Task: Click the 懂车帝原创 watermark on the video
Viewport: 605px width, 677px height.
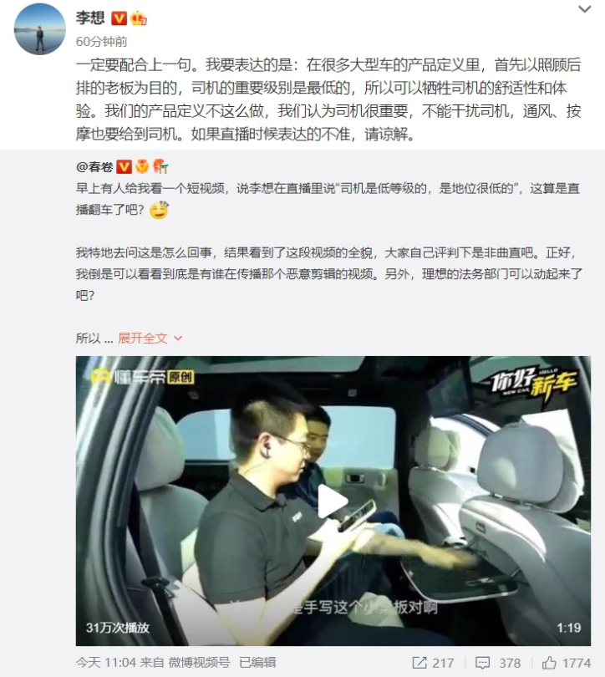Action: coord(142,377)
